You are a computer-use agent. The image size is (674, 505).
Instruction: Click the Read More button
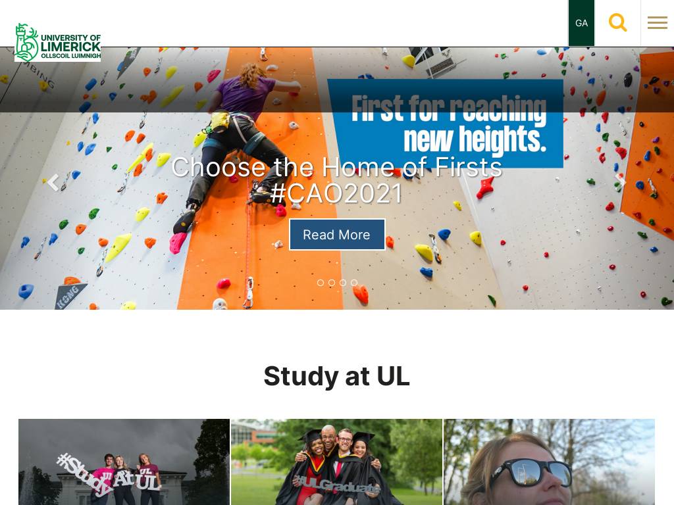coord(337,235)
